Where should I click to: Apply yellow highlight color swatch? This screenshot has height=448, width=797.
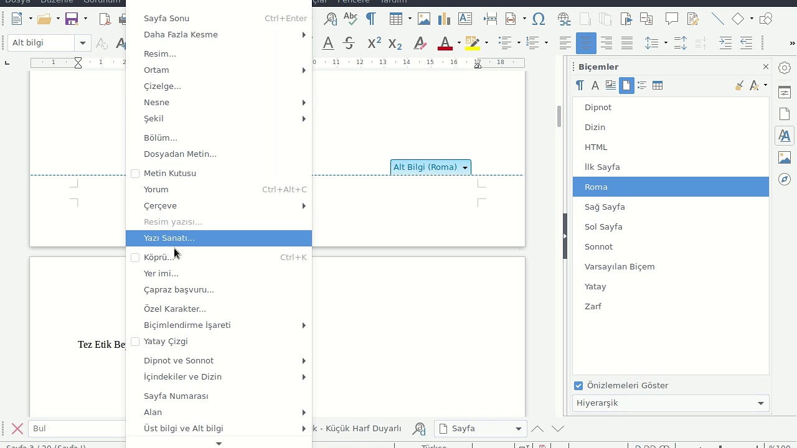[x=473, y=43]
